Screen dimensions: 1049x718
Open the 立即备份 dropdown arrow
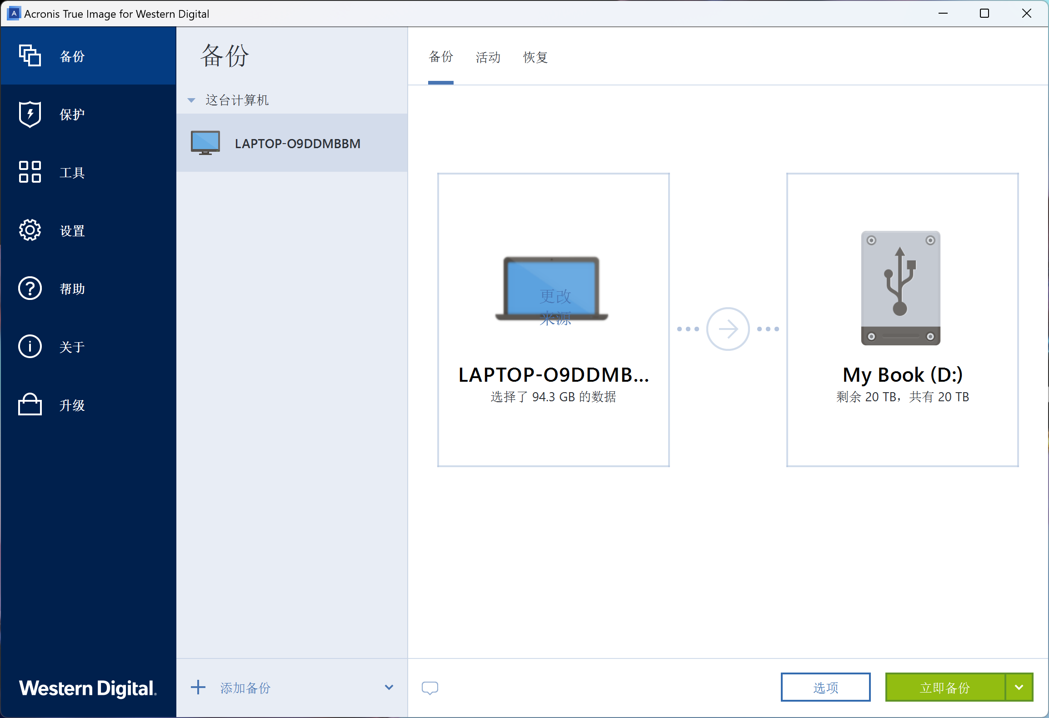[x=1019, y=688]
